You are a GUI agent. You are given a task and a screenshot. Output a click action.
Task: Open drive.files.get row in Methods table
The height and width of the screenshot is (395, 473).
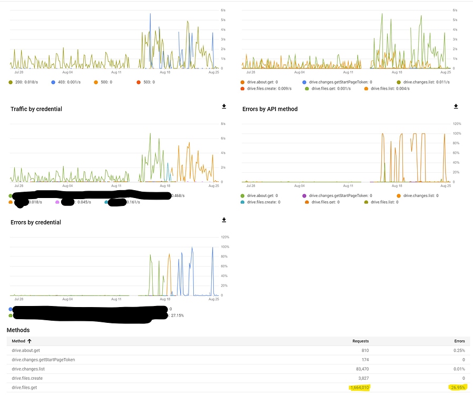pyautogui.click(x=238, y=388)
